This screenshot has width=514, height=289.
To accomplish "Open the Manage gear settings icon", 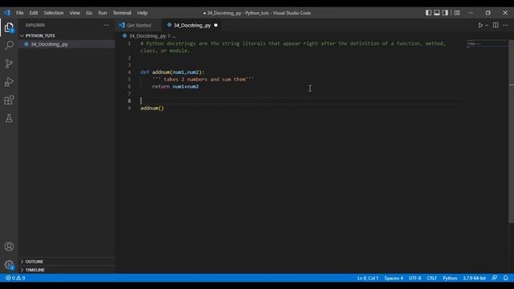I will coord(9,264).
